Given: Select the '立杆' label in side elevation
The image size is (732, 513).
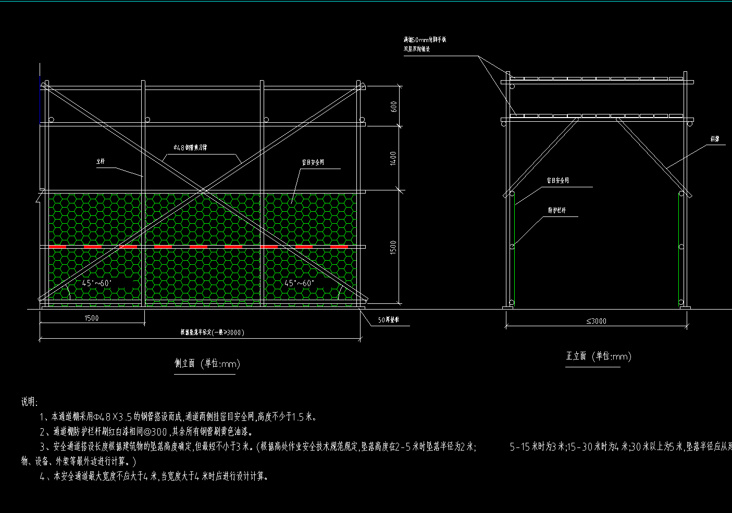Looking at the screenshot, I should [x=100, y=162].
